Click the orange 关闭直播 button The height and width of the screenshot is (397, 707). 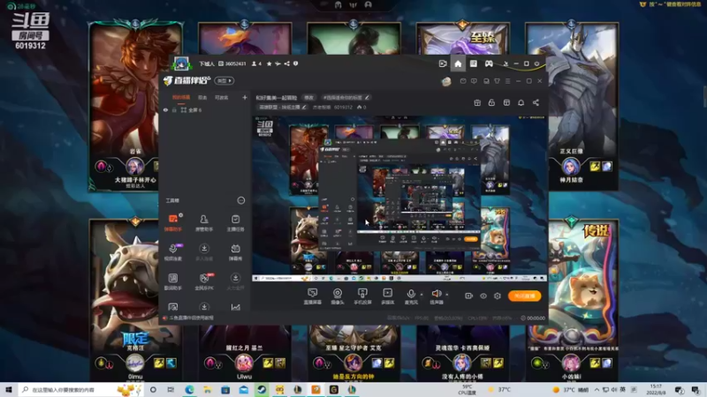524,296
